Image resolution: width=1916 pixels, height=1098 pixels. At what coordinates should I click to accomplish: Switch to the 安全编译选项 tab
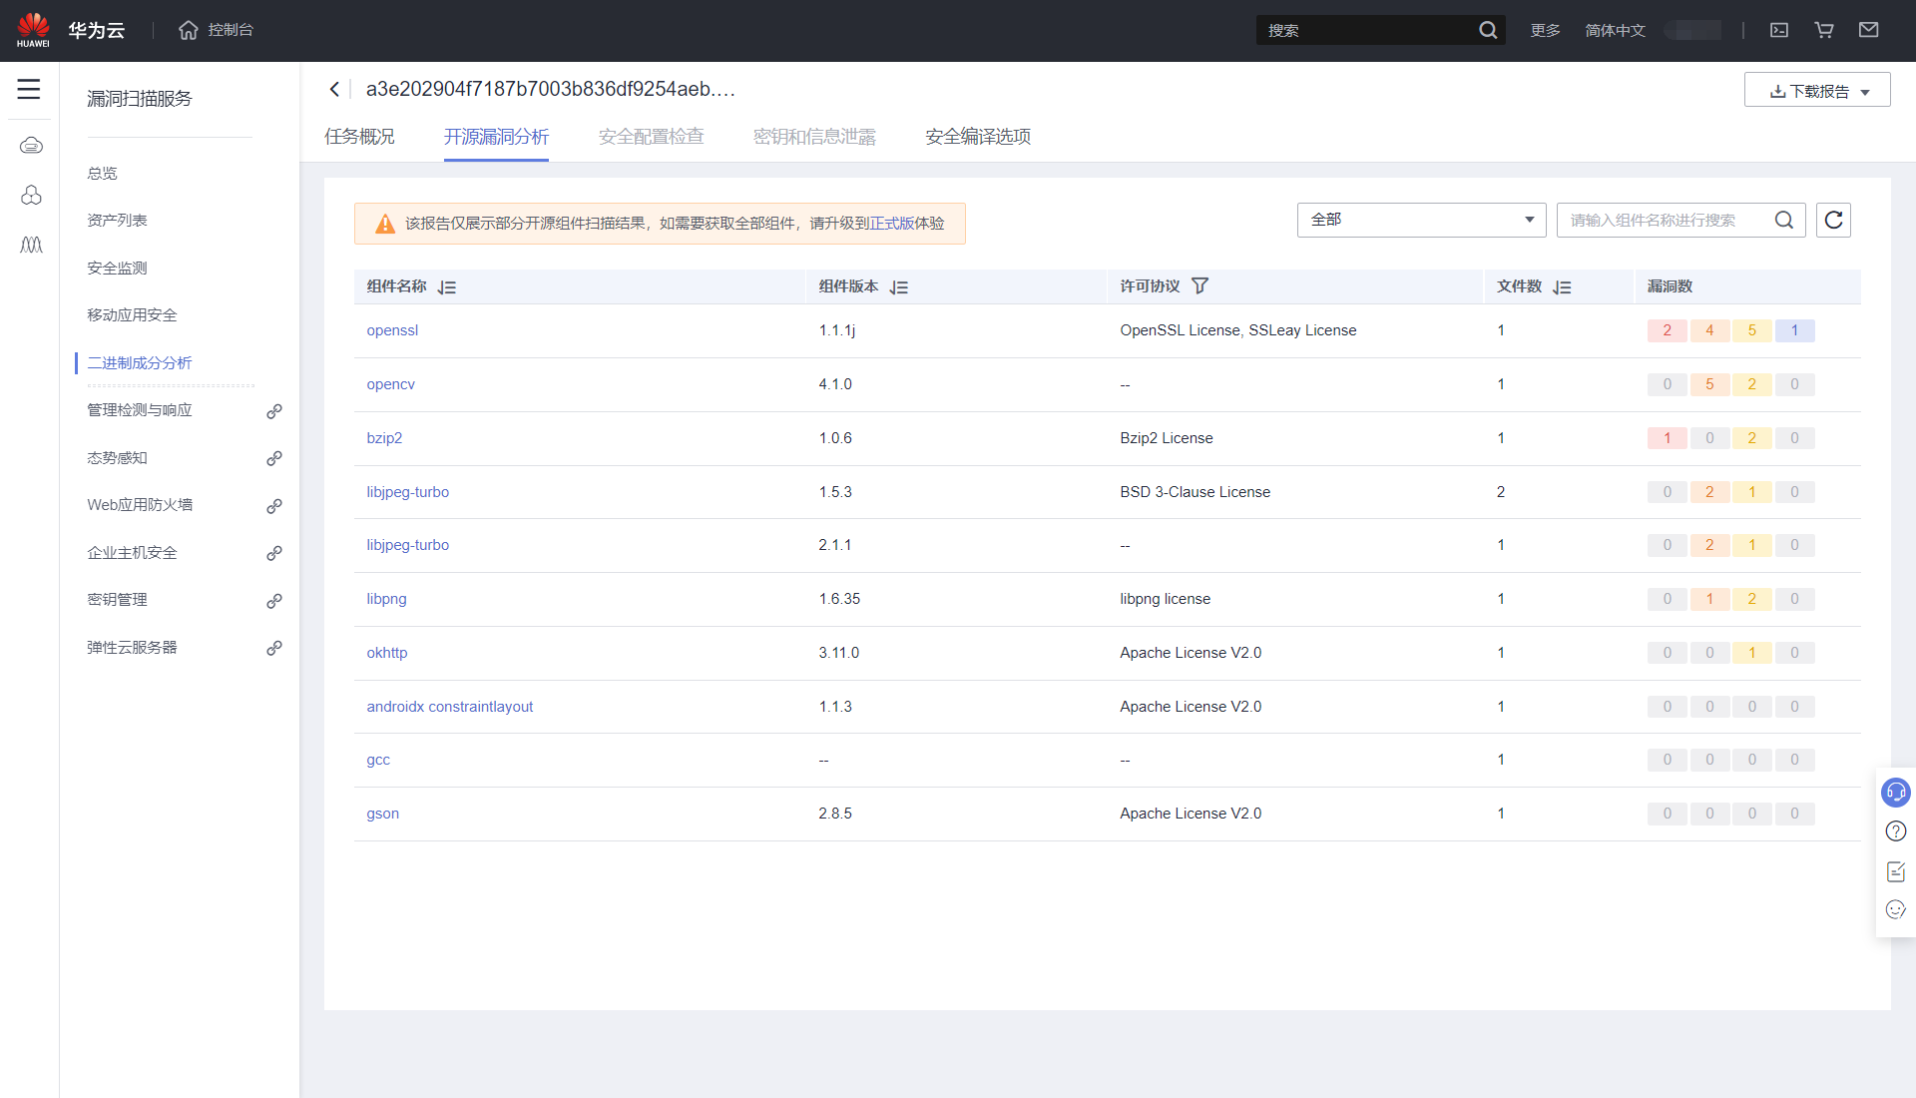point(977,137)
